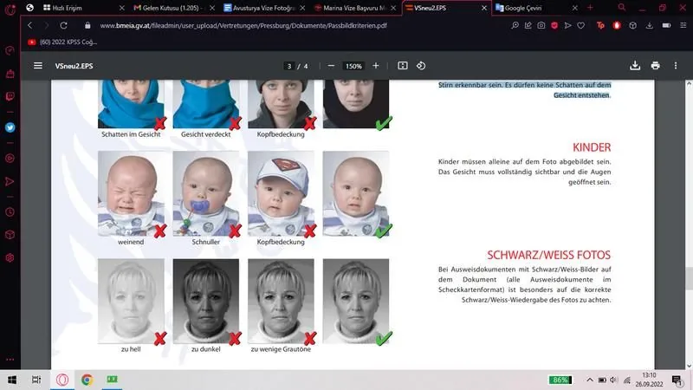The image size is (693, 390).
Task: Open Task View on taskbar
Action: (36, 380)
